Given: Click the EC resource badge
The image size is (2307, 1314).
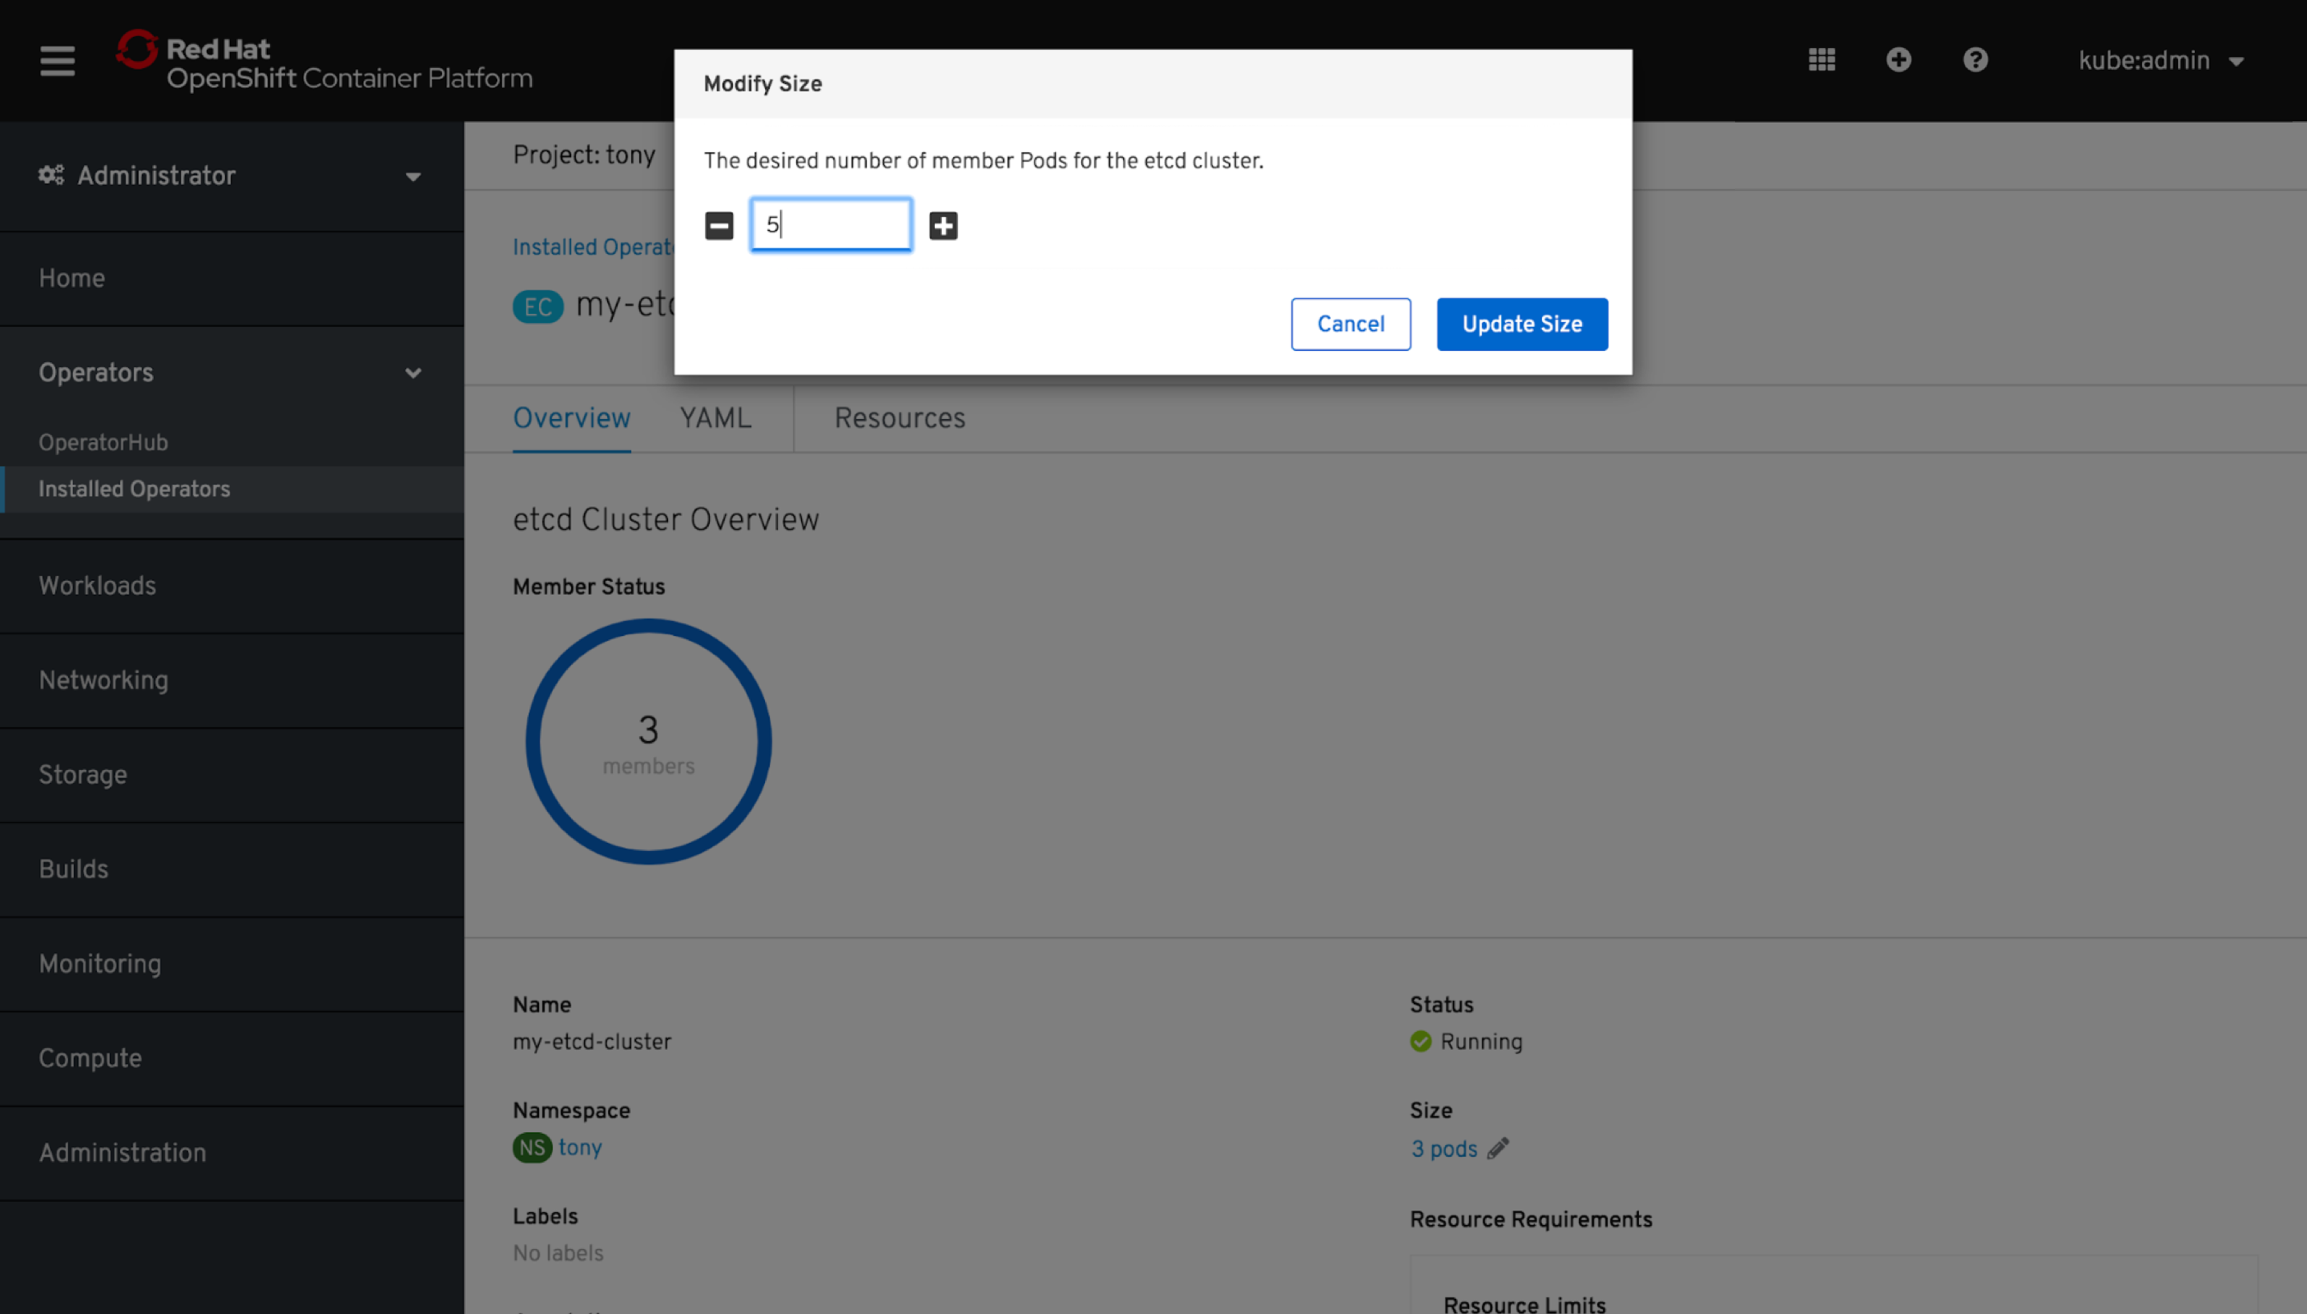Looking at the screenshot, I should [537, 307].
